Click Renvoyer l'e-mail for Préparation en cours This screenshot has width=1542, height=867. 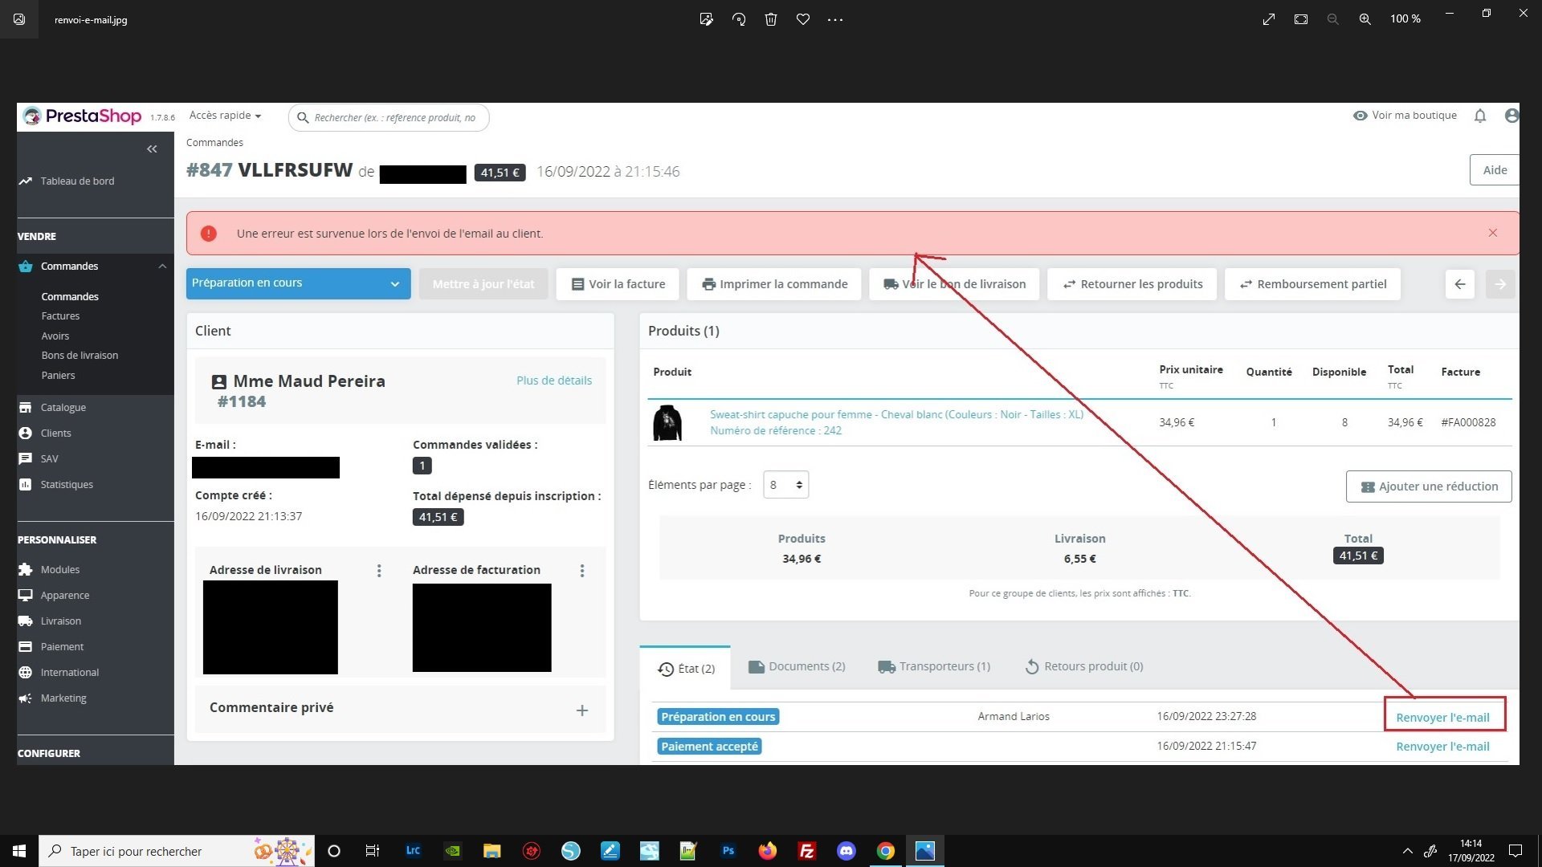1442,718
